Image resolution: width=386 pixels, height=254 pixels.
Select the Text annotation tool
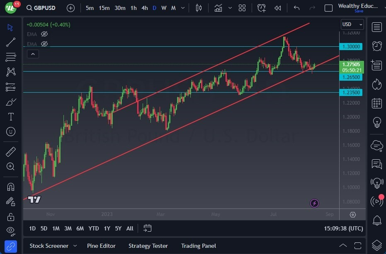tap(10, 117)
